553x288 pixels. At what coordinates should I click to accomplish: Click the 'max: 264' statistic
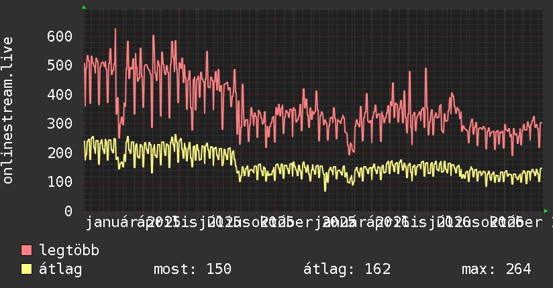point(497,269)
